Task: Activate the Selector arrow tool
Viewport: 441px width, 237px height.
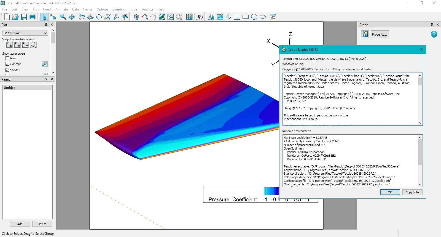Action: point(44,17)
